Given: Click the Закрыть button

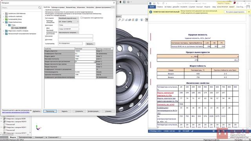Looking at the screenshot, I should coord(64,111).
